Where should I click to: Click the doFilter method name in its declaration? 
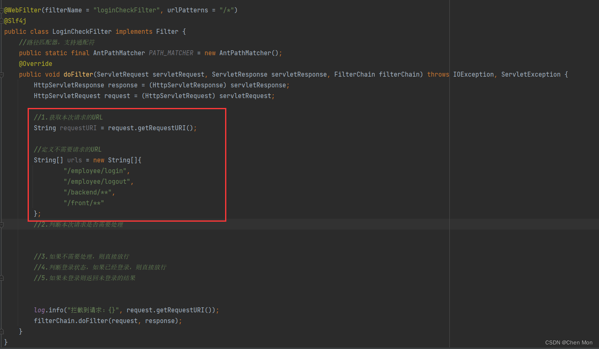[x=78, y=74]
